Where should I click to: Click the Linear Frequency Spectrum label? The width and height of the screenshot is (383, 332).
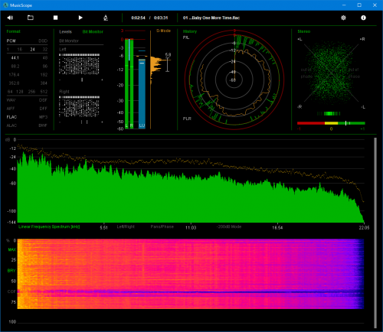pyautogui.click(x=49, y=226)
